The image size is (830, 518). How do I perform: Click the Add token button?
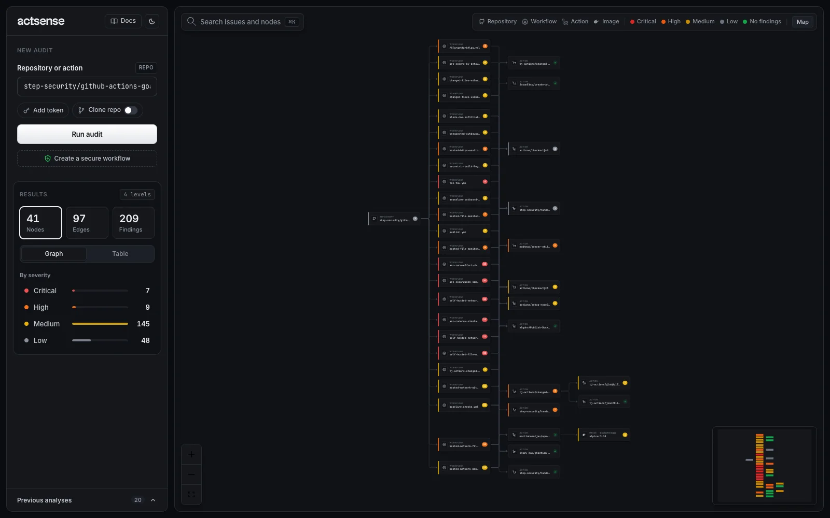pos(43,110)
